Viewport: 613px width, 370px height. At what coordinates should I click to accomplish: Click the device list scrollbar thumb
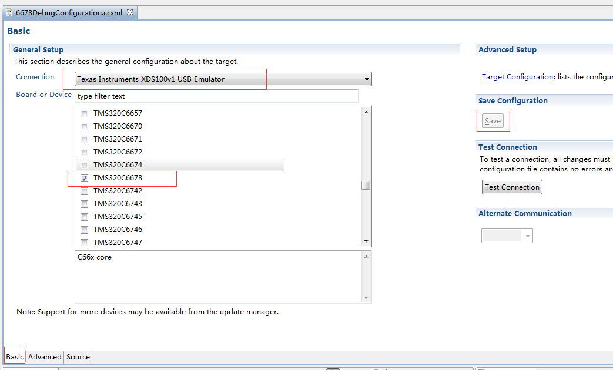click(366, 185)
